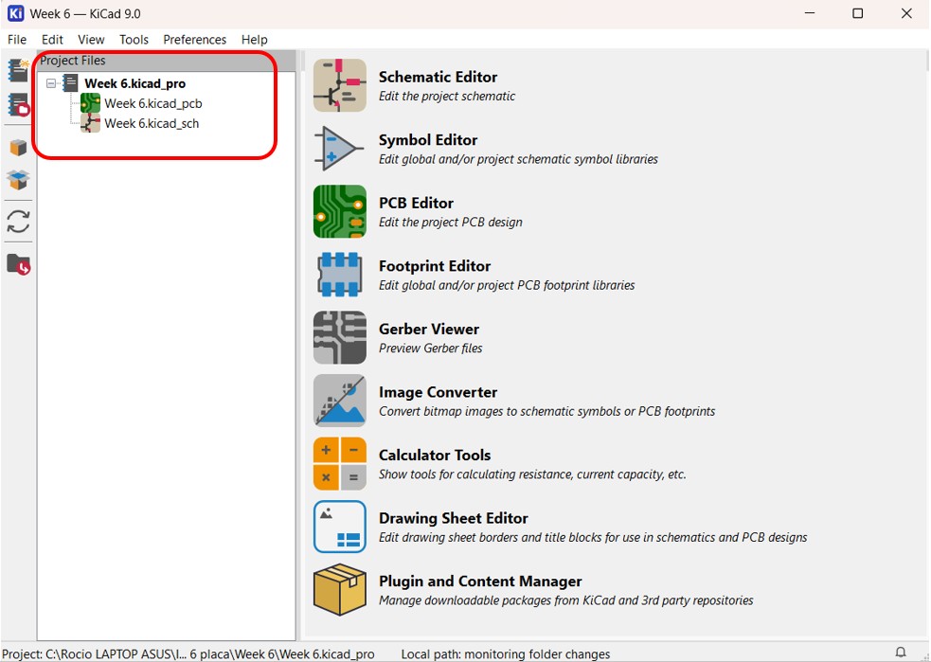This screenshot has height=662, width=931.
Task: Click the Footprint Editor title text
Action: (435, 265)
